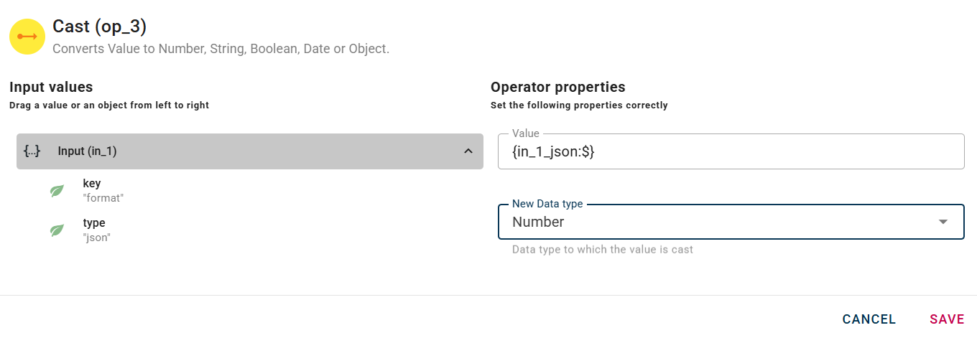Click the Operator properties heading
The image size is (977, 338).
pos(557,87)
